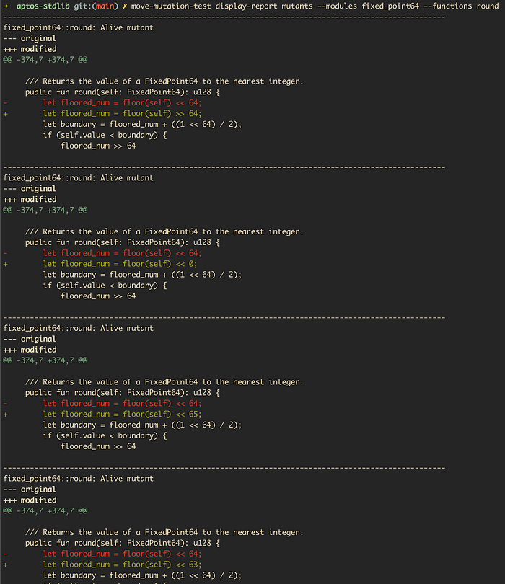Click the plus marker beside the '>> 64' line
This screenshot has height=584, width=505.
coord(6,113)
